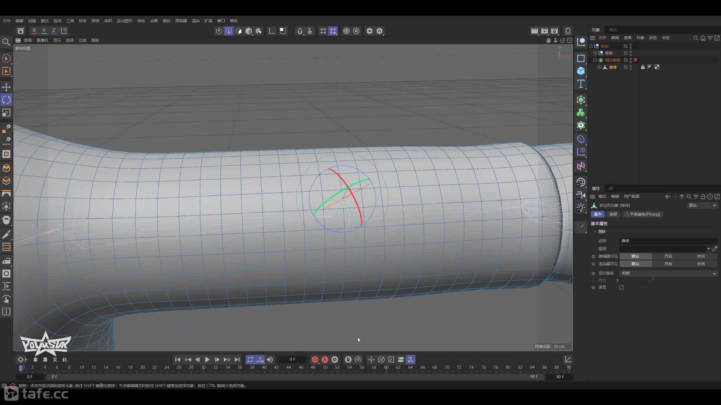This screenshot has height=405, width=721.
Task: Open the viewport 过滤 menu
Action: (x=82, y=40)
